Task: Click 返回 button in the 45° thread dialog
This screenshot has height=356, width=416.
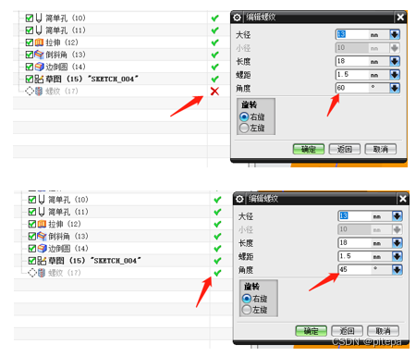Action: coord(348,331)
